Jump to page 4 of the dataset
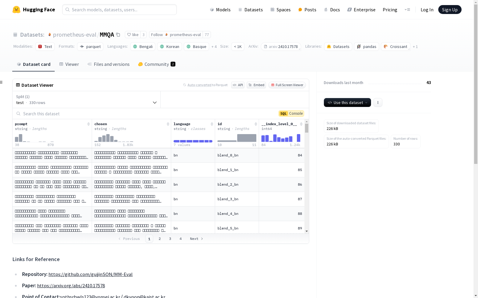Image resolution: width=478 pixels, height=298 pixels. pos(181,239)
